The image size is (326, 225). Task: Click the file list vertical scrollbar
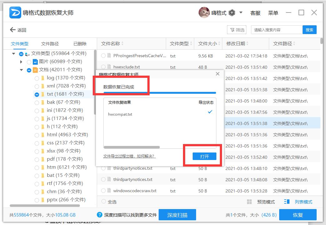321,41
